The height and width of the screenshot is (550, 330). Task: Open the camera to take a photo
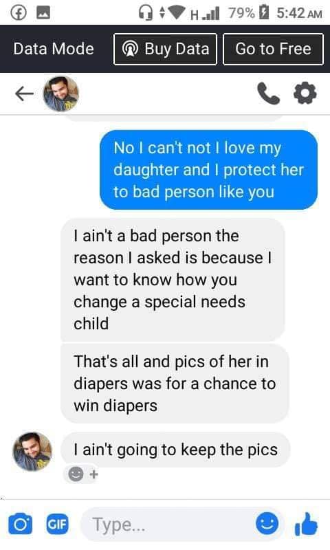(21, 524)
